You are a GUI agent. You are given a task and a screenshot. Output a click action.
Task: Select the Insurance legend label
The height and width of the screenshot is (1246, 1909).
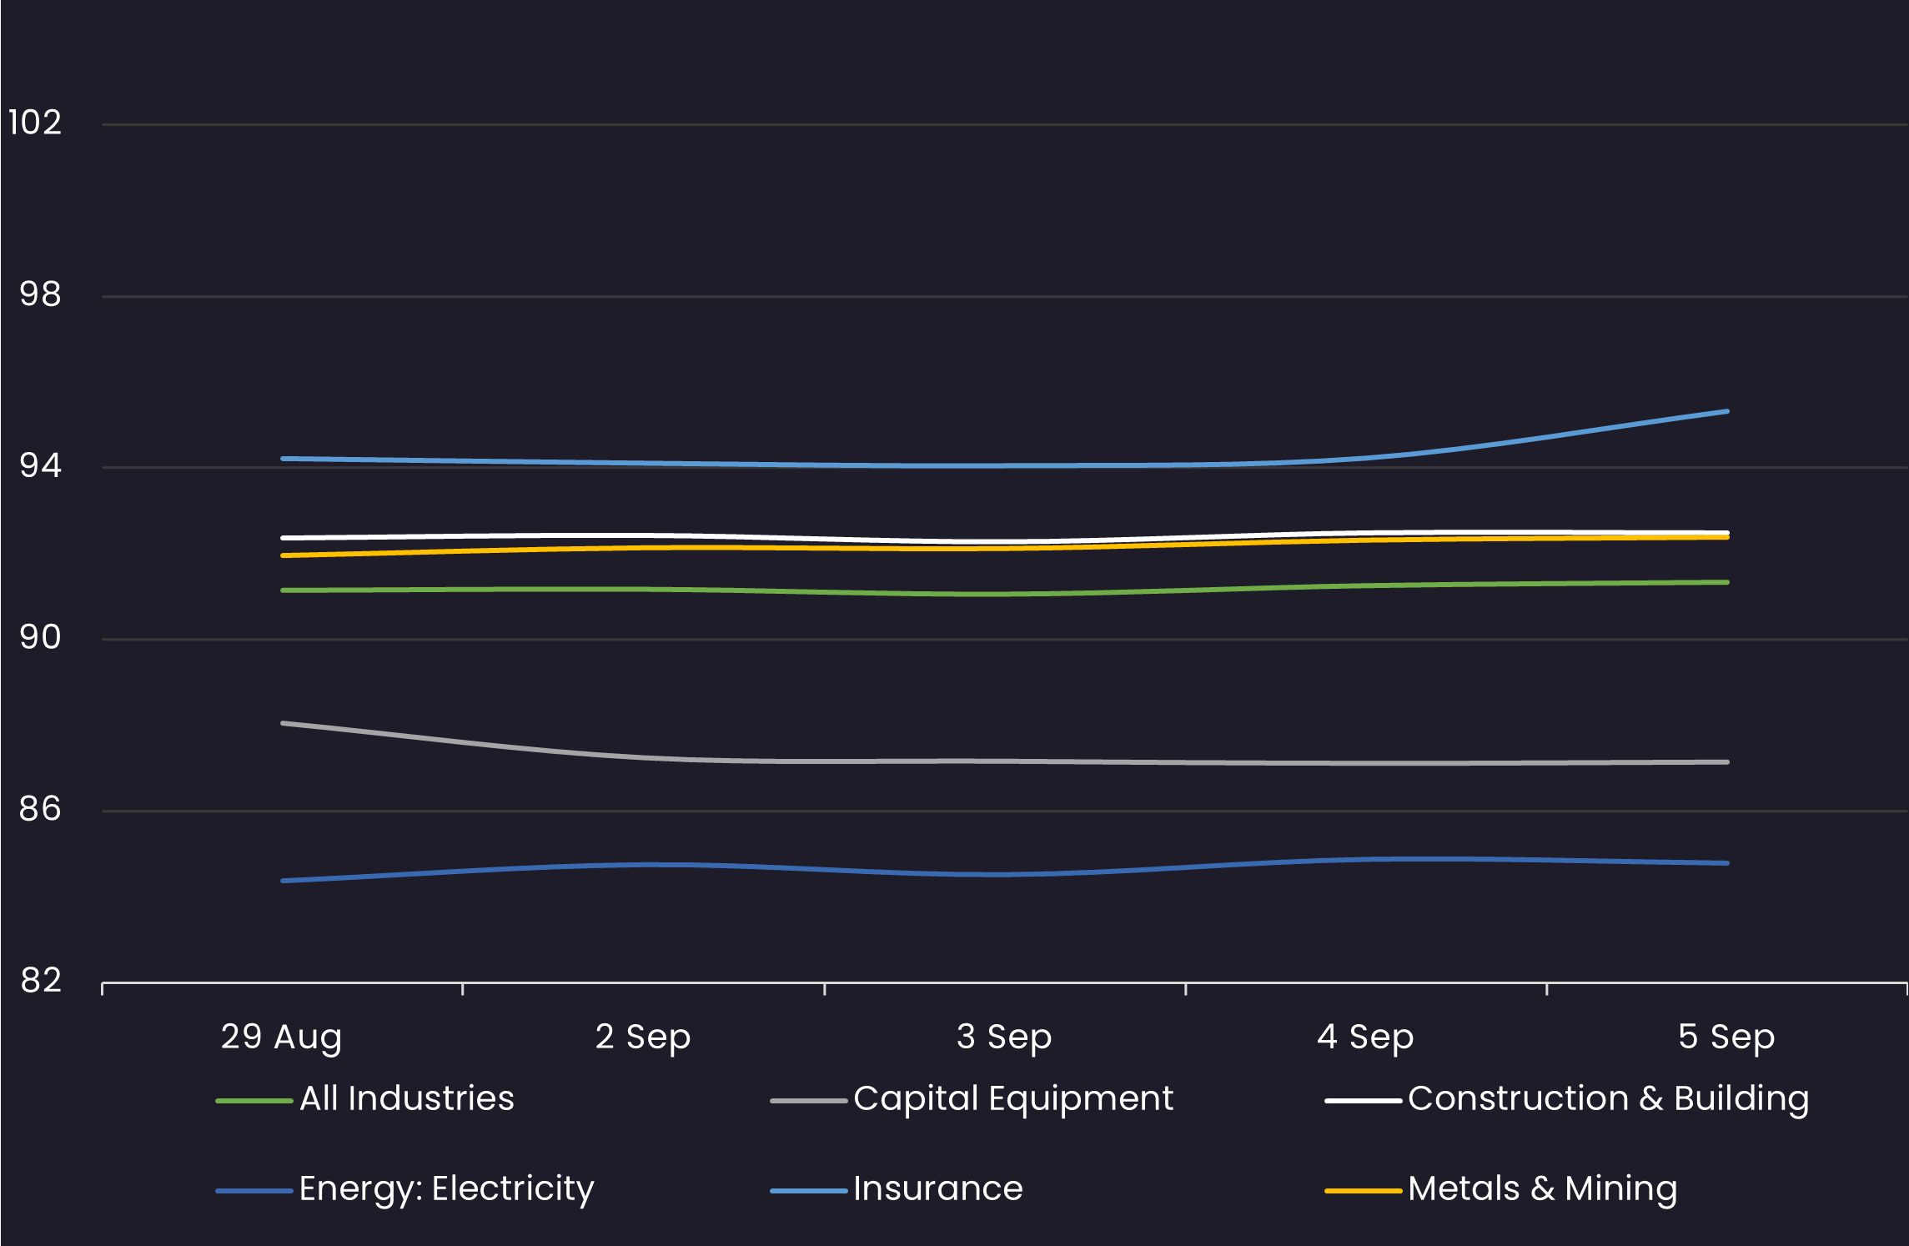pyautogui.click(x=938, y=1189)
